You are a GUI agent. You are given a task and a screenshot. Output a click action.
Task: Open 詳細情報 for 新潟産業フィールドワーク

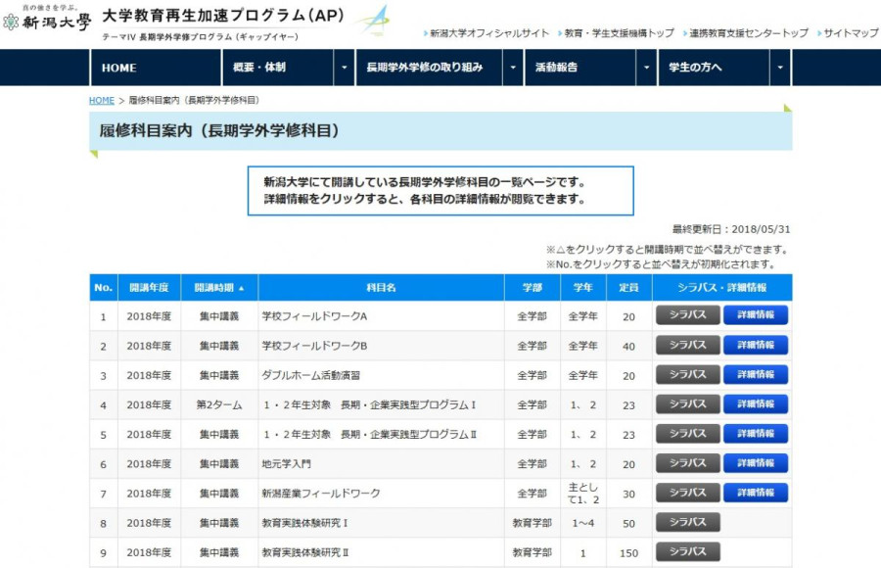[756, 493]
